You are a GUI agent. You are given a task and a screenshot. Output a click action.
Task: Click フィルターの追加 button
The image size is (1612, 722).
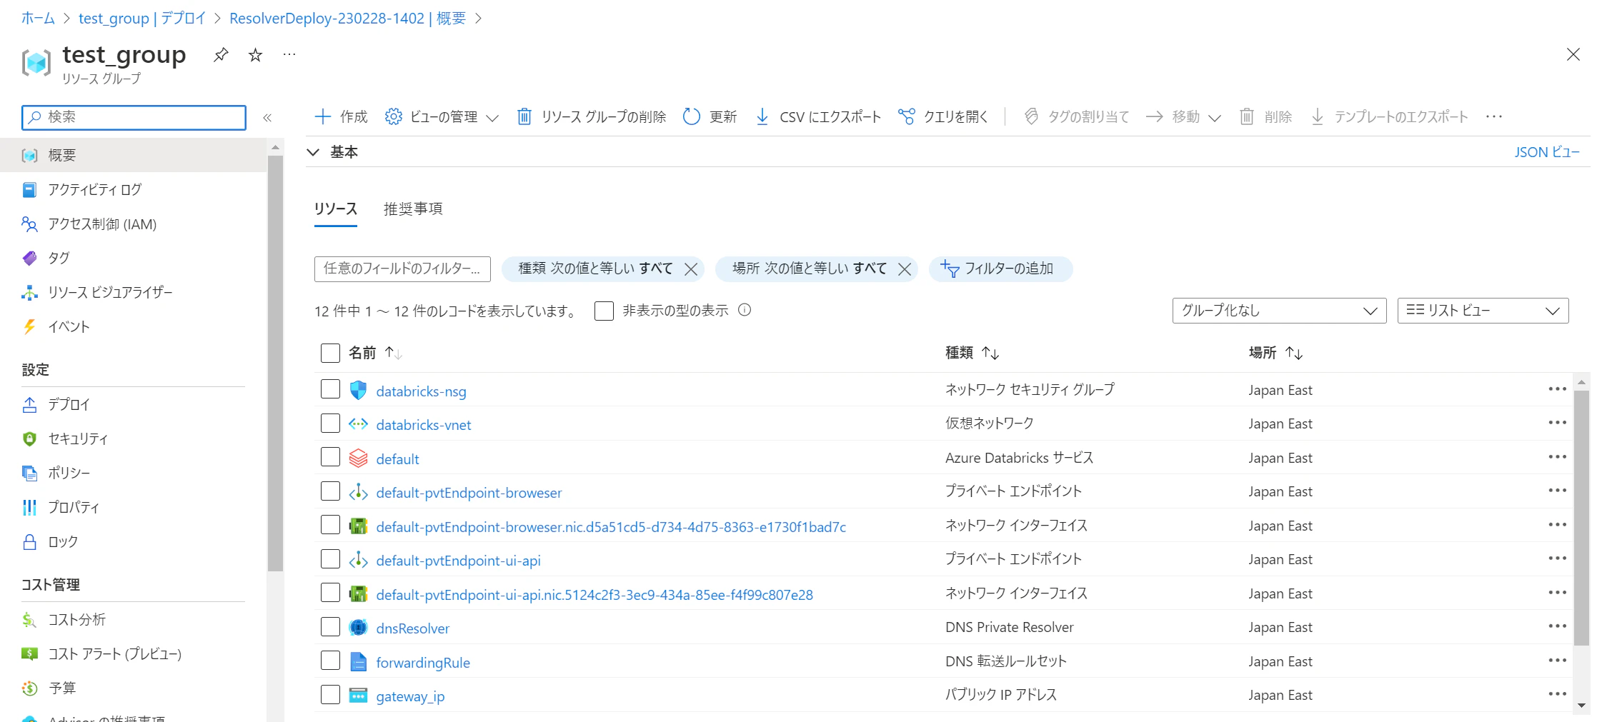click(x=1000, y=269)
